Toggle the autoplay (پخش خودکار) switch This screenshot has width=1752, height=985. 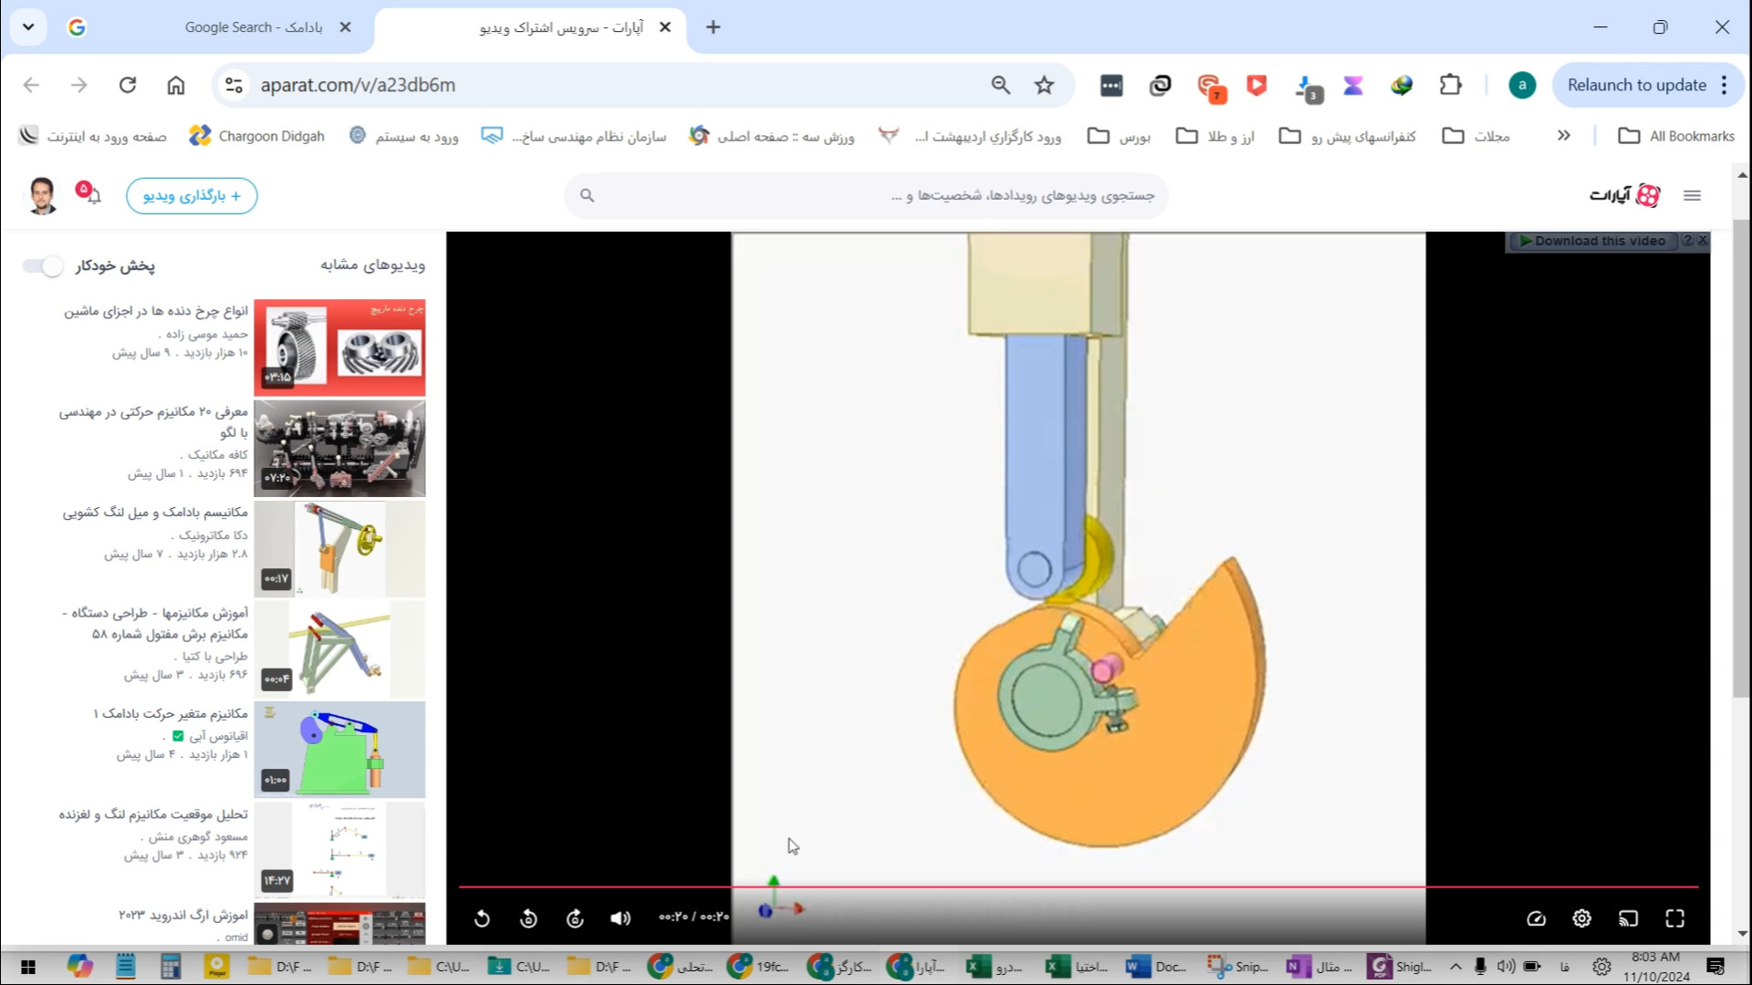tap(43, 265)
